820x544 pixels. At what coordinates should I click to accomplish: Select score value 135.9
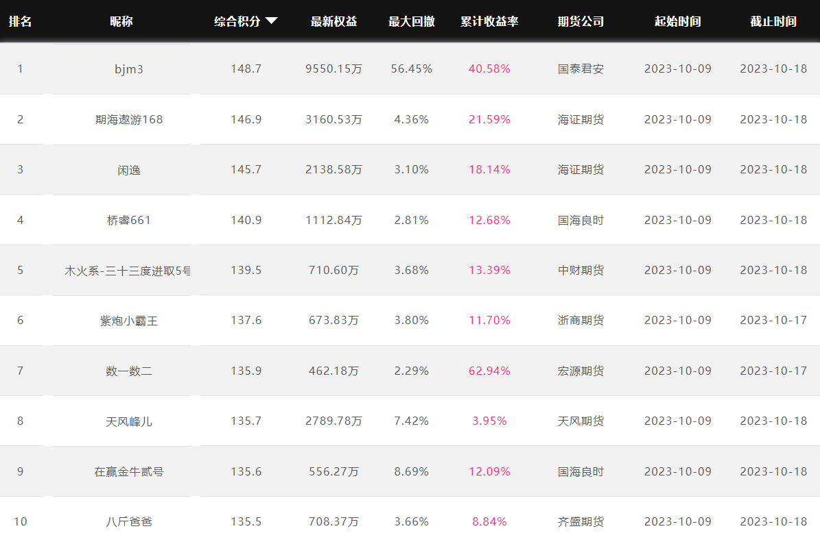tap(246, 371)
